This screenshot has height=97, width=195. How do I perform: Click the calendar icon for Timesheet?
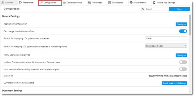click(x=90, y=3)
